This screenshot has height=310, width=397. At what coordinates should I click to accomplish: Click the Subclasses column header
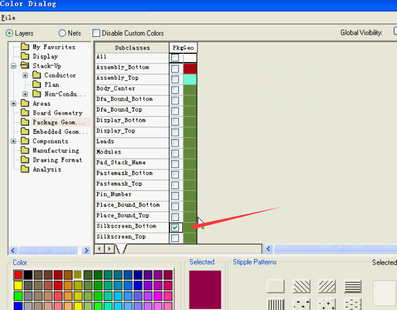pos(132,48)
